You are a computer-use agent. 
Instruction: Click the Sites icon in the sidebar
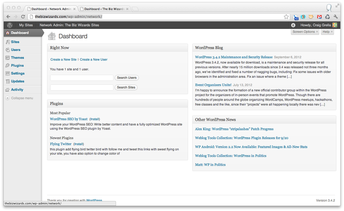(8, 42)
